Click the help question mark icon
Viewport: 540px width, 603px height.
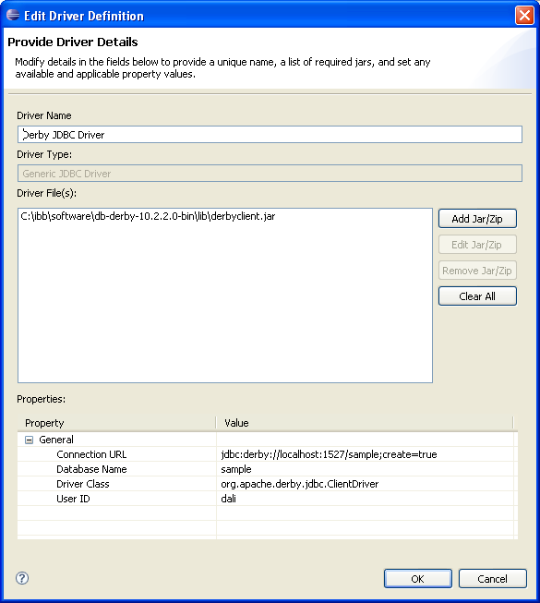[22, 578]
